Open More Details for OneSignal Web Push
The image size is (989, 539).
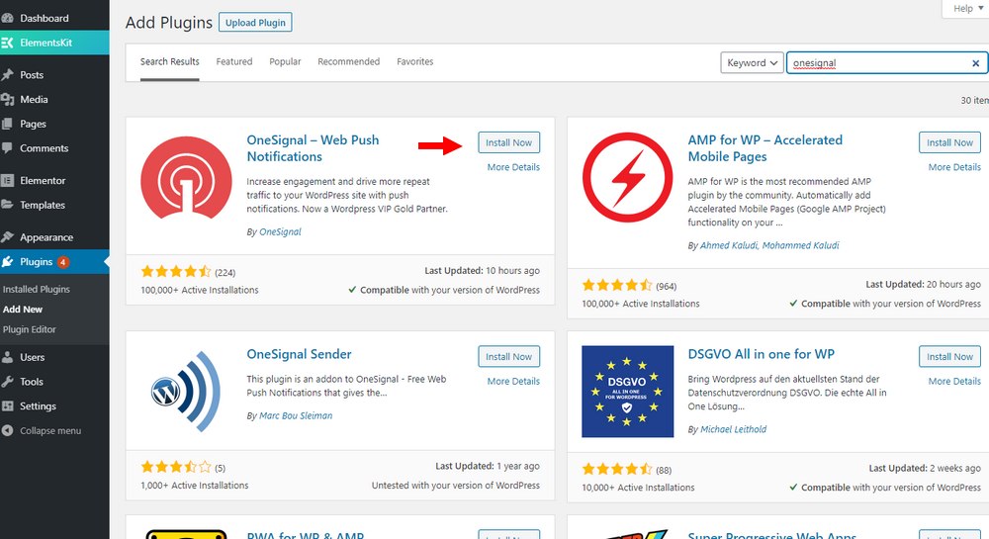(x=513, y=167)
